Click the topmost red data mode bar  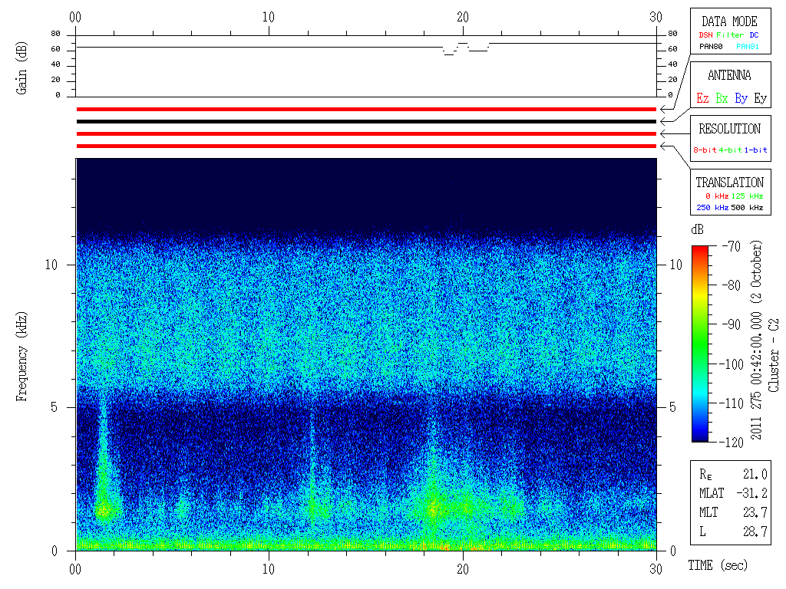click(366, 109)
